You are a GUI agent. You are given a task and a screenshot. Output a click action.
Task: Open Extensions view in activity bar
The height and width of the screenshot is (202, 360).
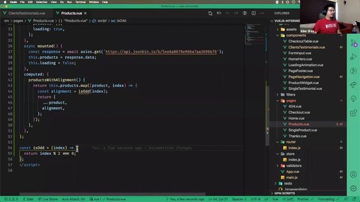coord(354,113)
